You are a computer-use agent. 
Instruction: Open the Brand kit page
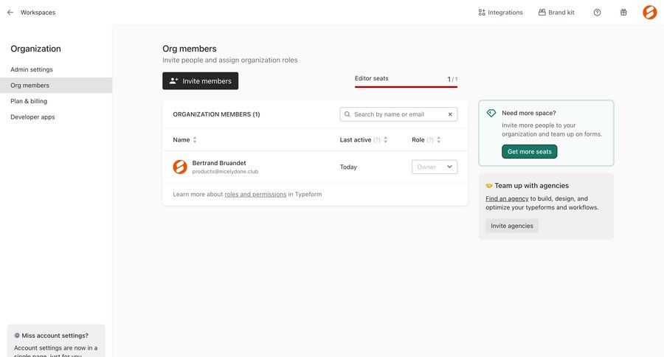pos(556,13)
